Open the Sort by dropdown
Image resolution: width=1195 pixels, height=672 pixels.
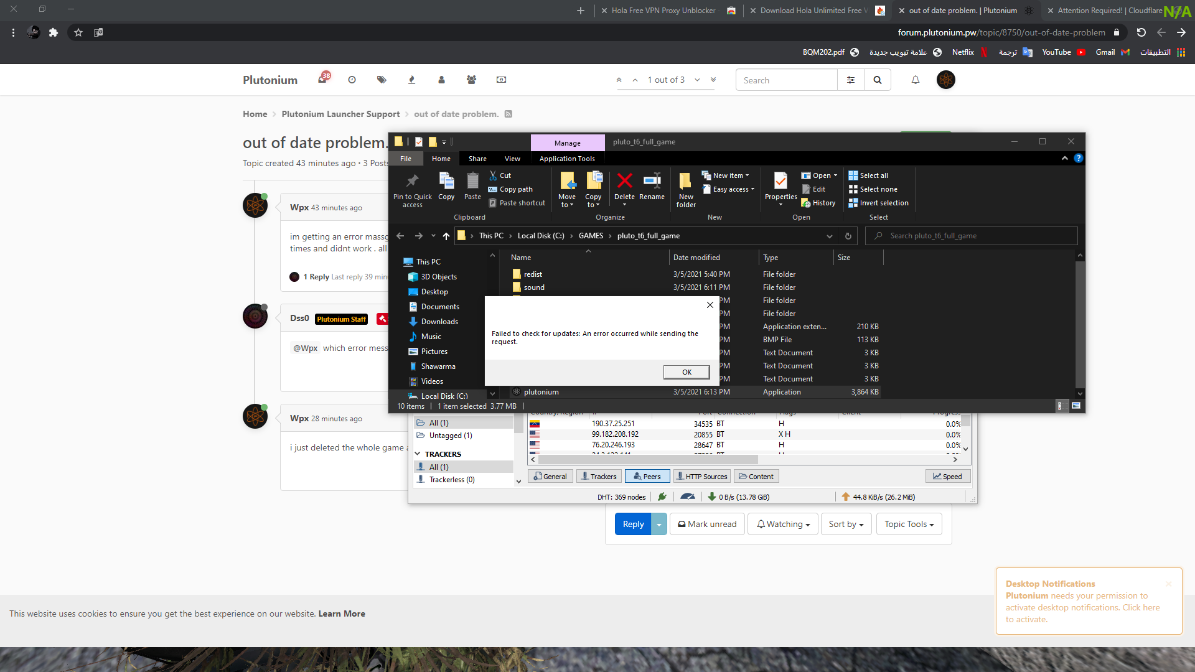click(846, 524)
